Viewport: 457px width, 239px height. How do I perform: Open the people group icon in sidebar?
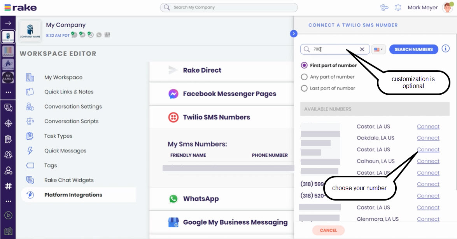pyautogui.click(x=8, y=155)
